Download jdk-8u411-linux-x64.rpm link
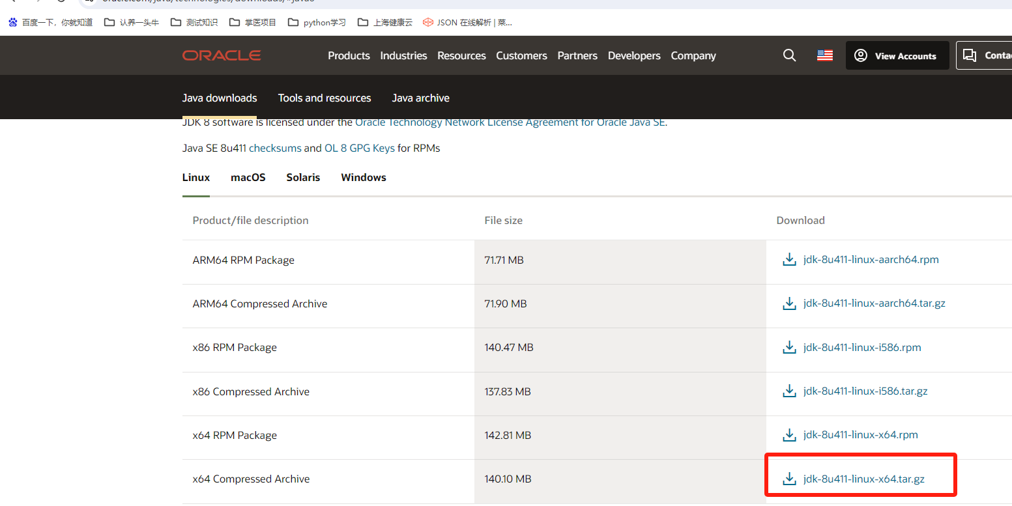 tap(861, 435)
